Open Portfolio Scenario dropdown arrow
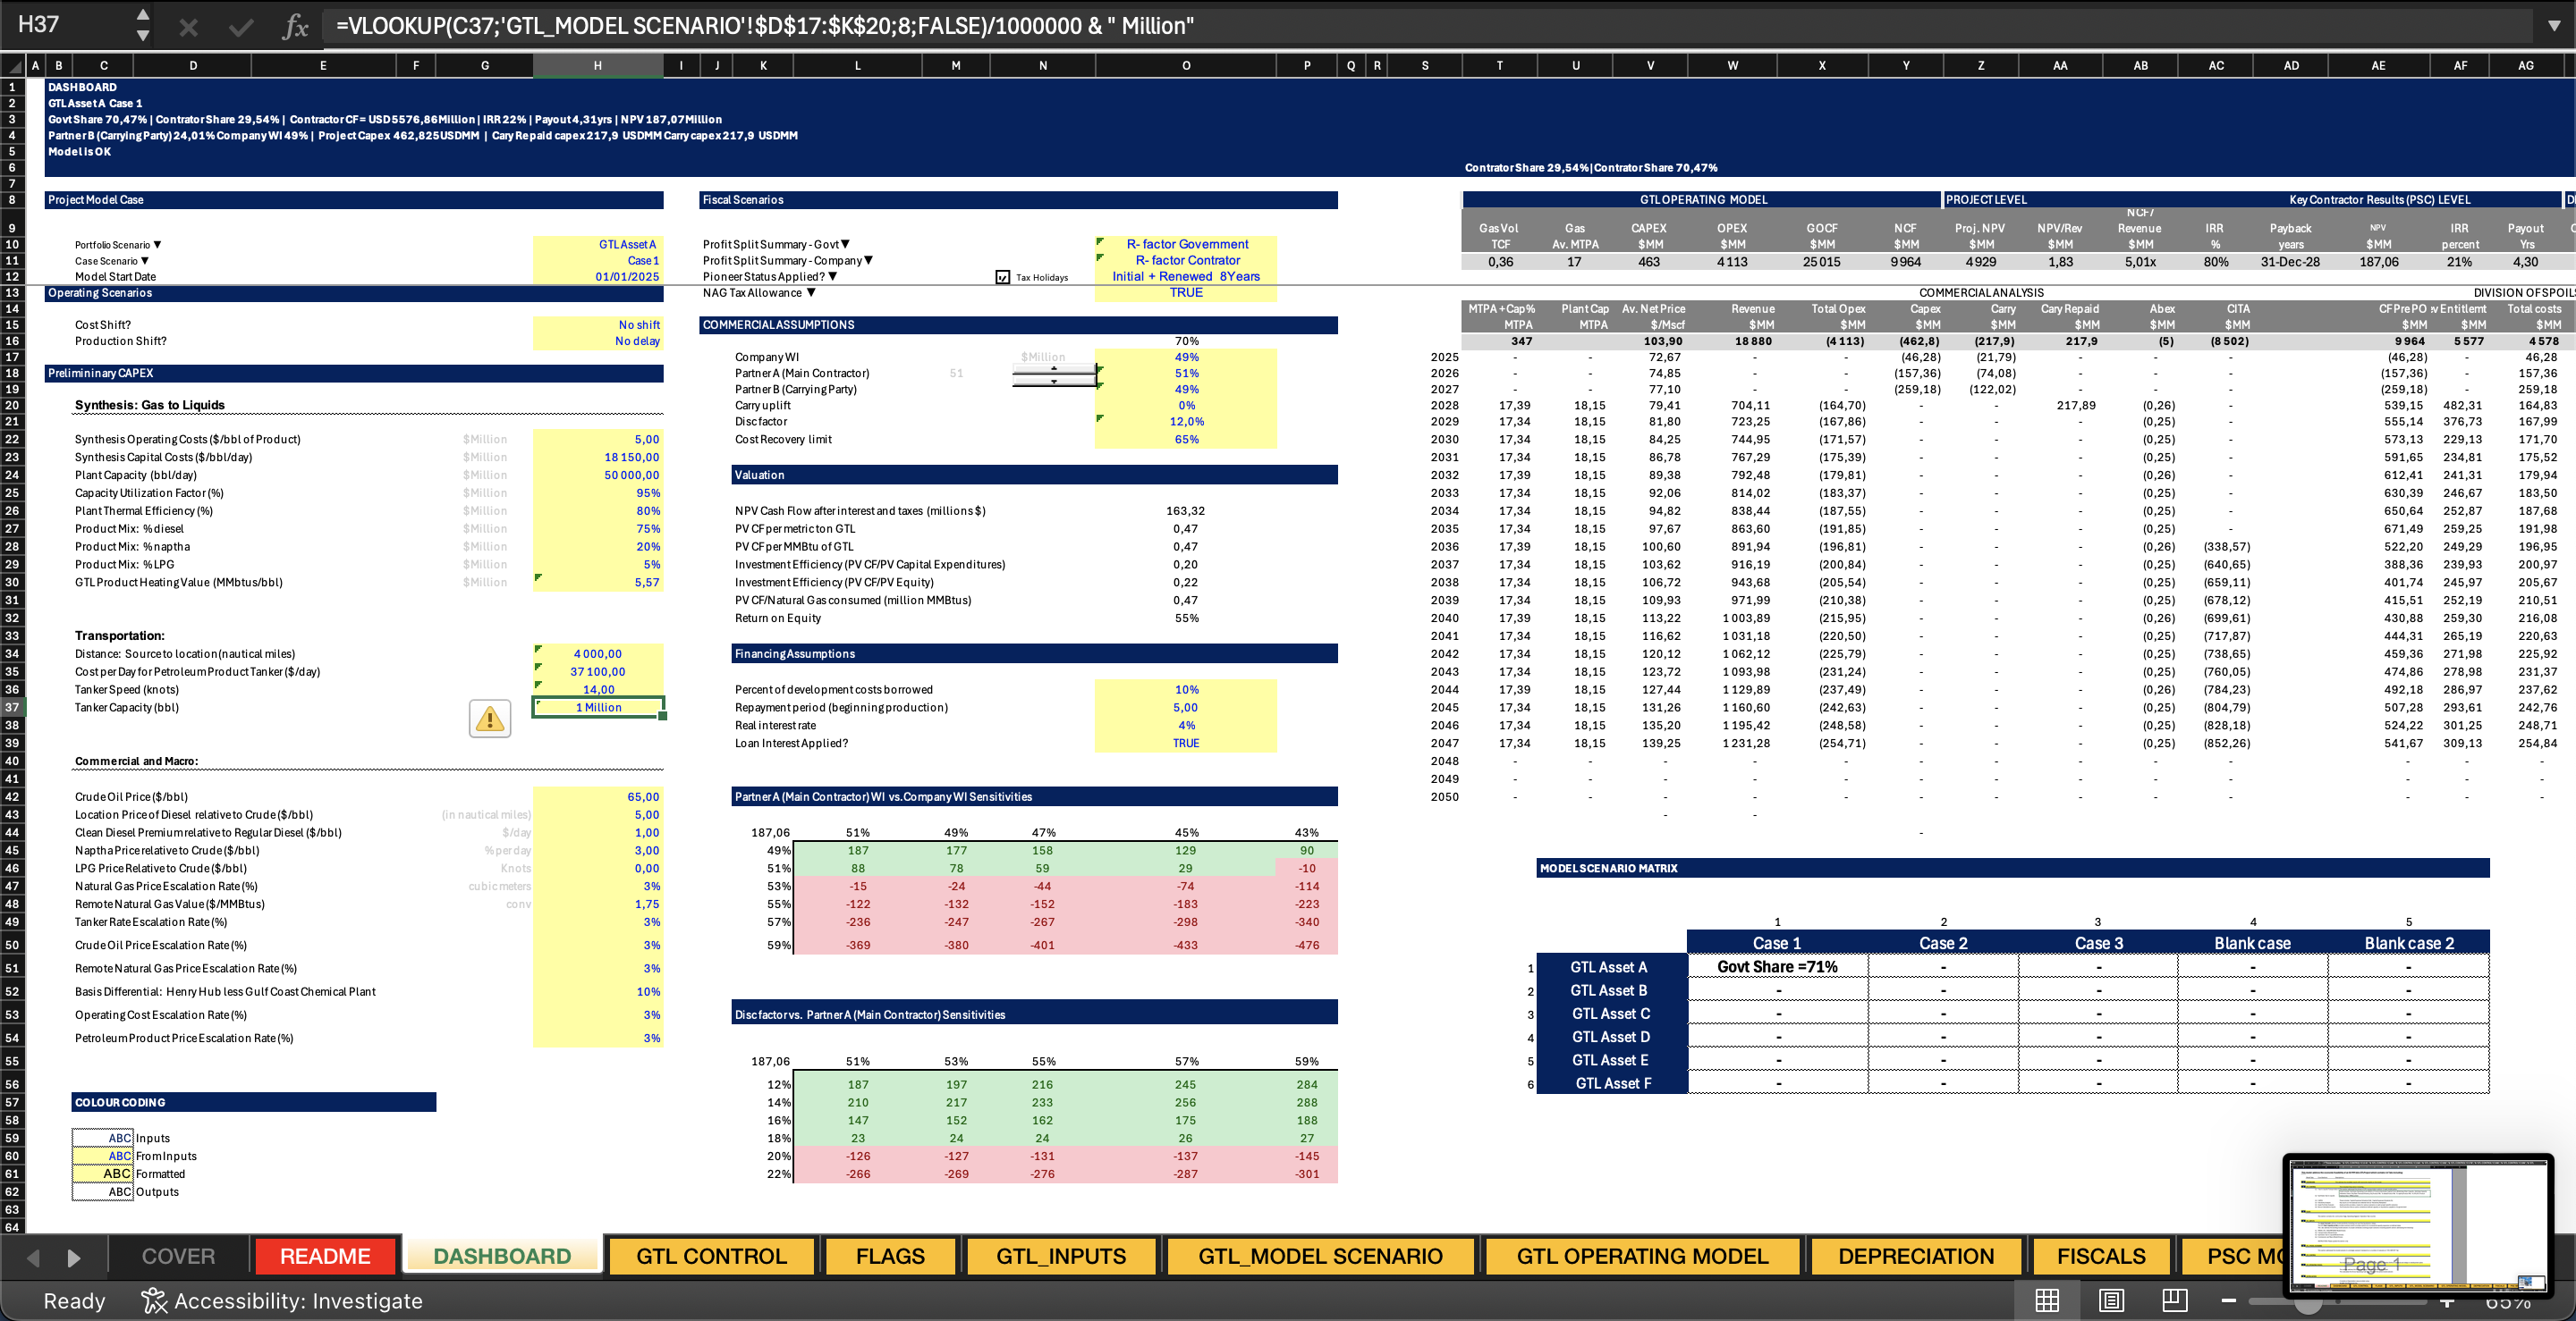 157,245
